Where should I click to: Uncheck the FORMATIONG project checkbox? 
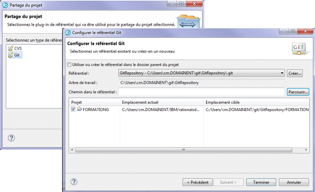[73, 109]
